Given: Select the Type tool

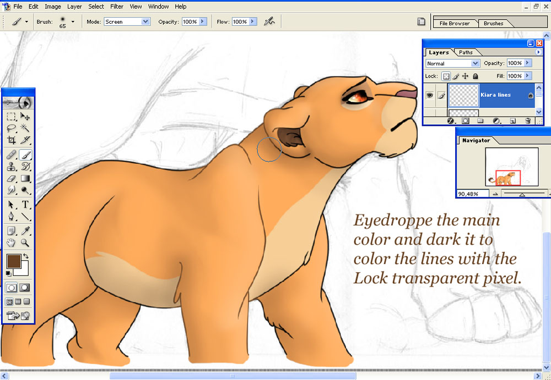Looking at the screenshot, I should tap(25, 204).
